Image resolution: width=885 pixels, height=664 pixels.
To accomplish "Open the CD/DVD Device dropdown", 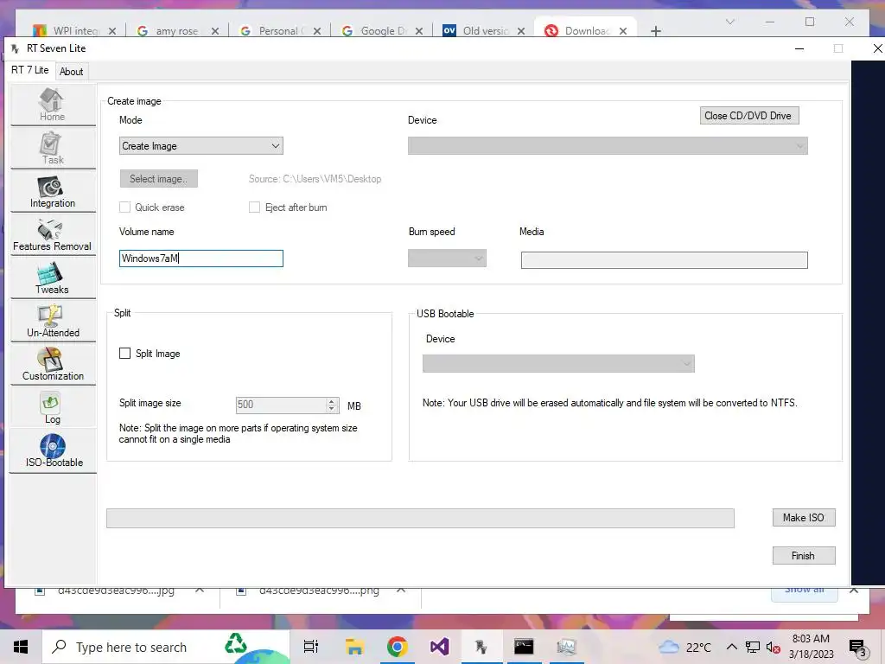I will pyautogui.click(x=608, y=145).
